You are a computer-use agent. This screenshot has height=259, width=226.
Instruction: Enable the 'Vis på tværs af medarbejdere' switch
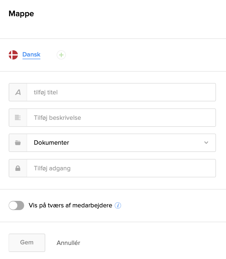pos(17,206)
